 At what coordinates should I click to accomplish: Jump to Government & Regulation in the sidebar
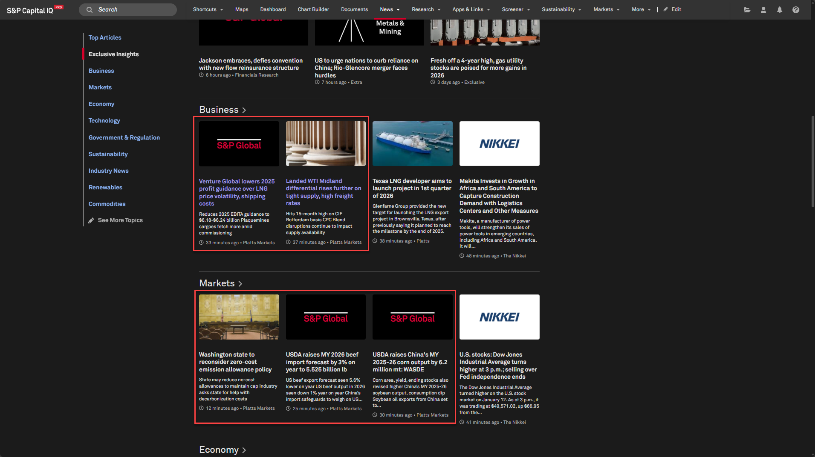(x=124, y=137)
